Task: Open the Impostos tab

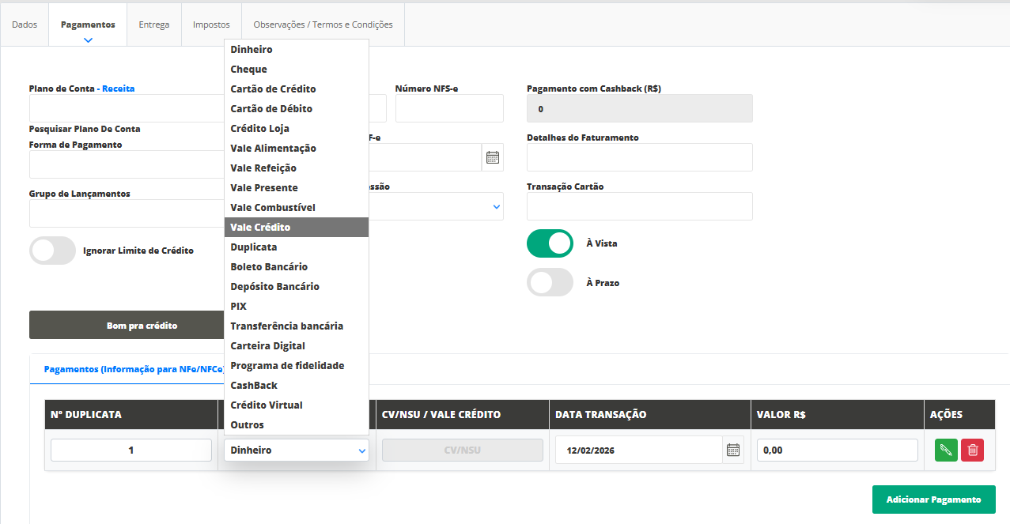Action: click(211, 25)
